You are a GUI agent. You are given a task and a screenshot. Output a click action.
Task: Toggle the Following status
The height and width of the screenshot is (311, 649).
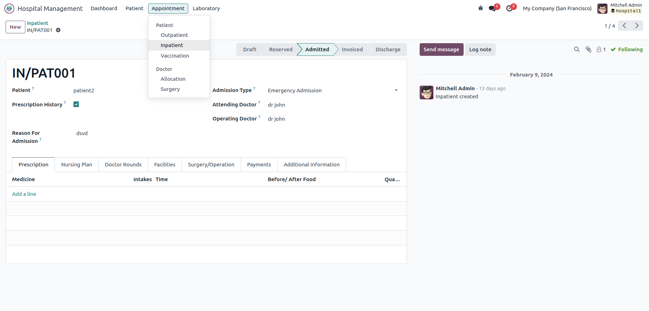click(x=626, y=49)
